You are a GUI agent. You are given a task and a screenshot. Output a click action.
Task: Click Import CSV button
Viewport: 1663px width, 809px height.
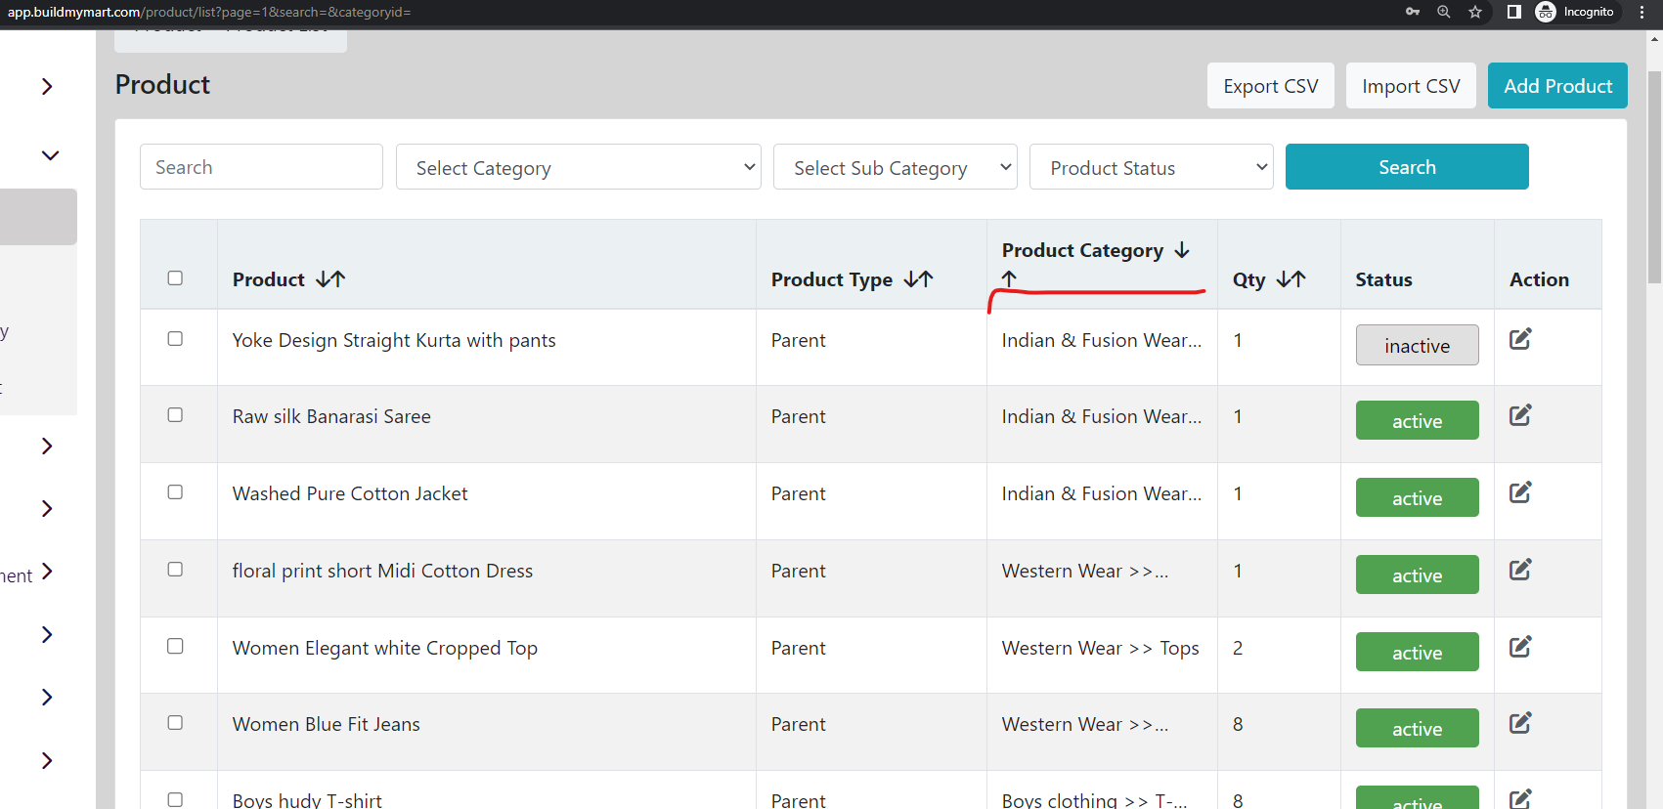tap(1411, 86)
